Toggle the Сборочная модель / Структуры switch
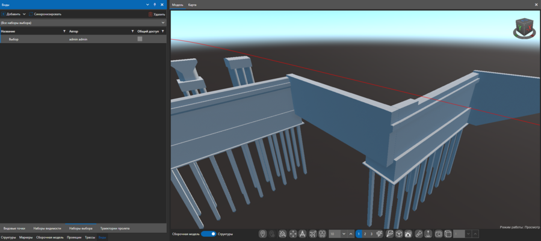The image size is (541, 241). coord(208,234)
